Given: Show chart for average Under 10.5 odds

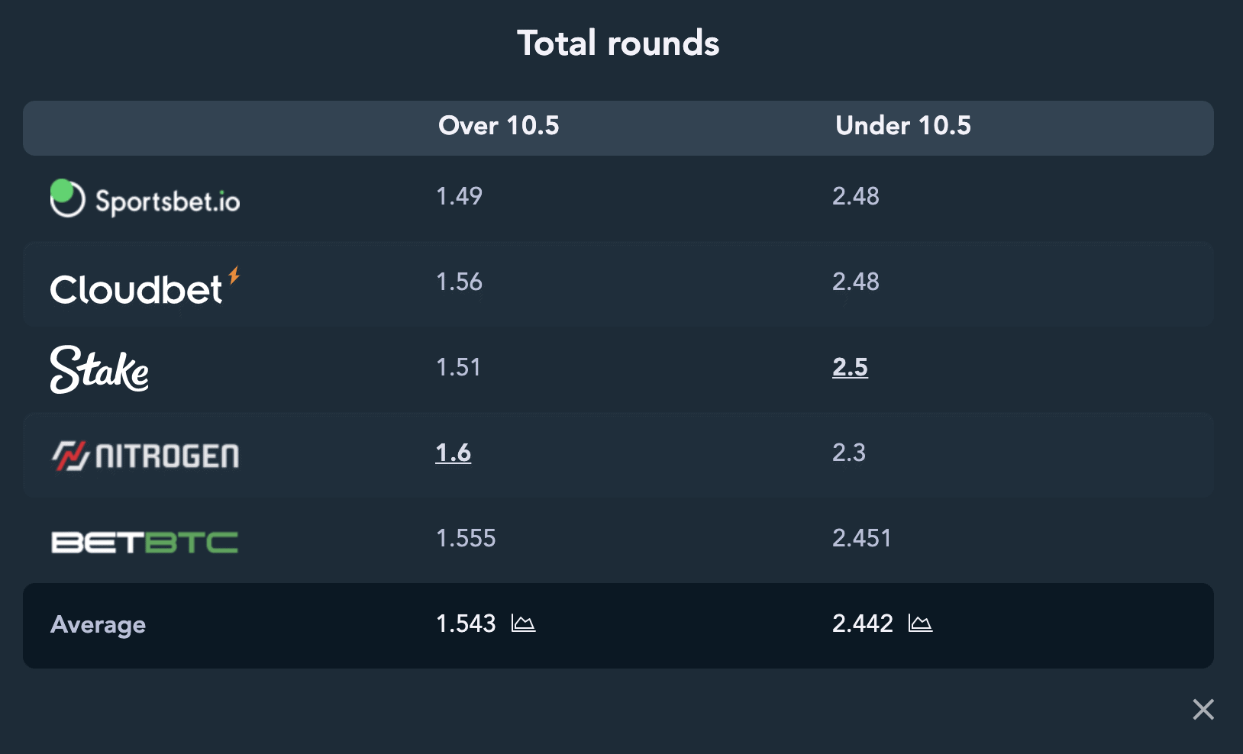Looking at the screenshot, I should tap(920, 623).
